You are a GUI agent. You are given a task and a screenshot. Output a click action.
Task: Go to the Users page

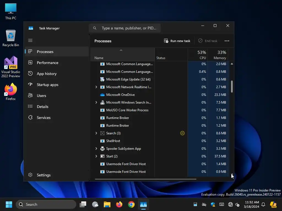(x=57, y=96)
